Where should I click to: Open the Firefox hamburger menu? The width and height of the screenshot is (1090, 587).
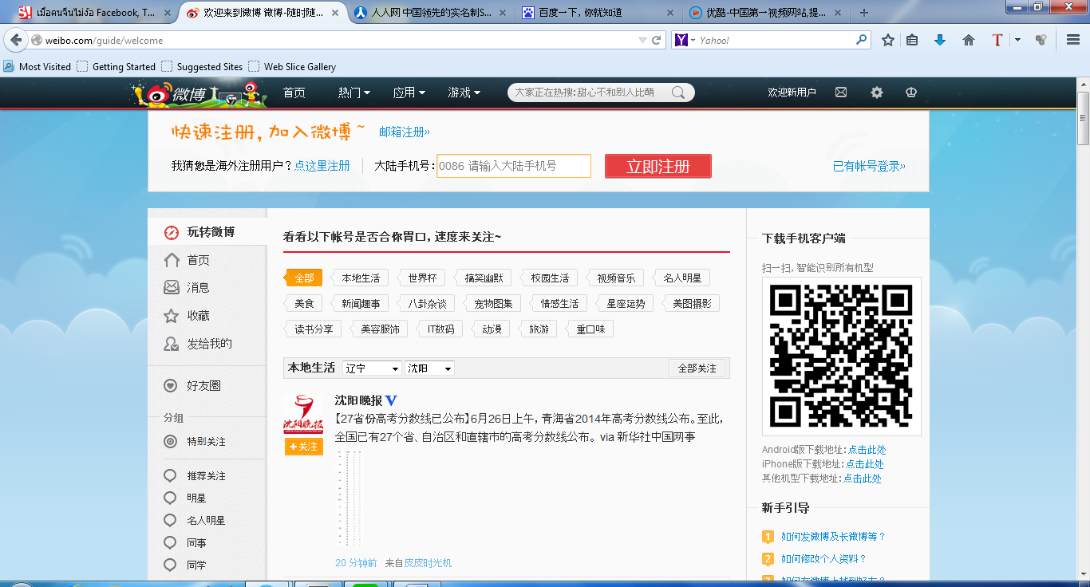click(x=1073, y=40)
